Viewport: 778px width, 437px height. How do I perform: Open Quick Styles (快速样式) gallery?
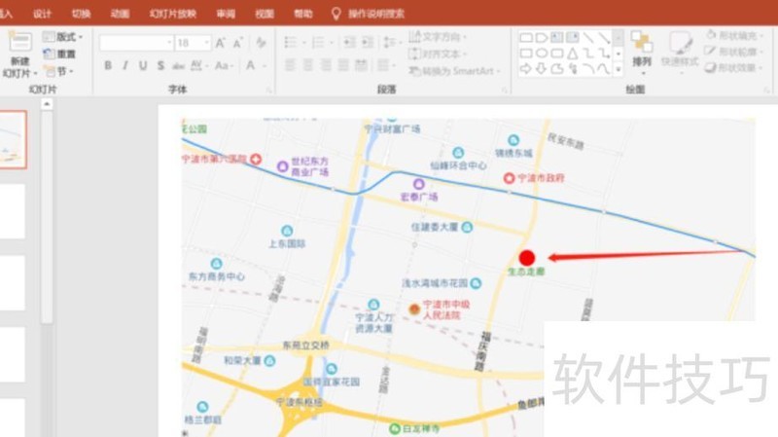[680, 53]
